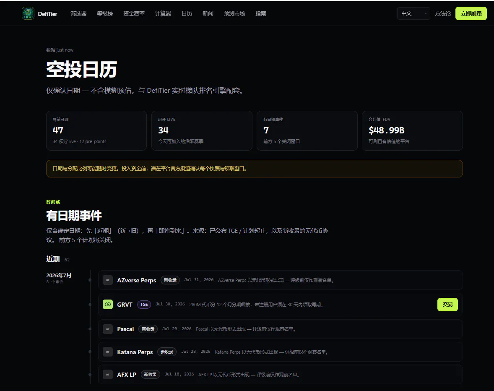Click the 新收录 tag on Pascal

click(148, 329)
